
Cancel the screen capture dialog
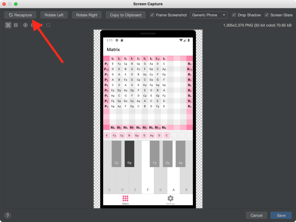tap(256, 215)
